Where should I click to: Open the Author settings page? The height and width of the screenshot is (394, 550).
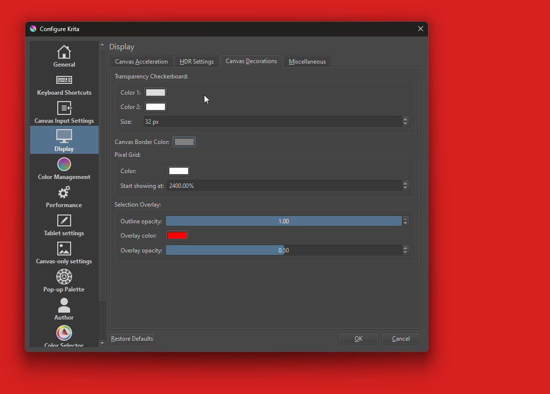(x=64, y=309)
